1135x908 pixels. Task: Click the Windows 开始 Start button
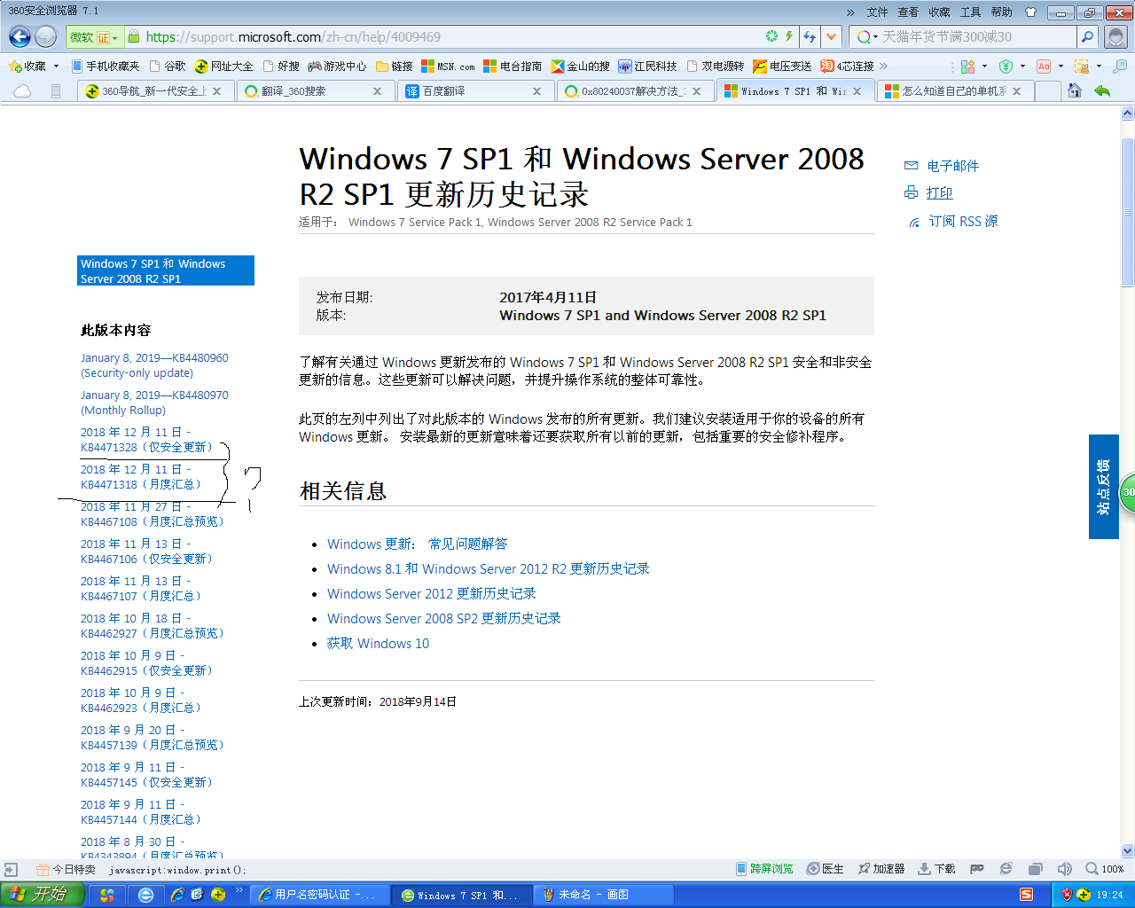pos(43,895)
